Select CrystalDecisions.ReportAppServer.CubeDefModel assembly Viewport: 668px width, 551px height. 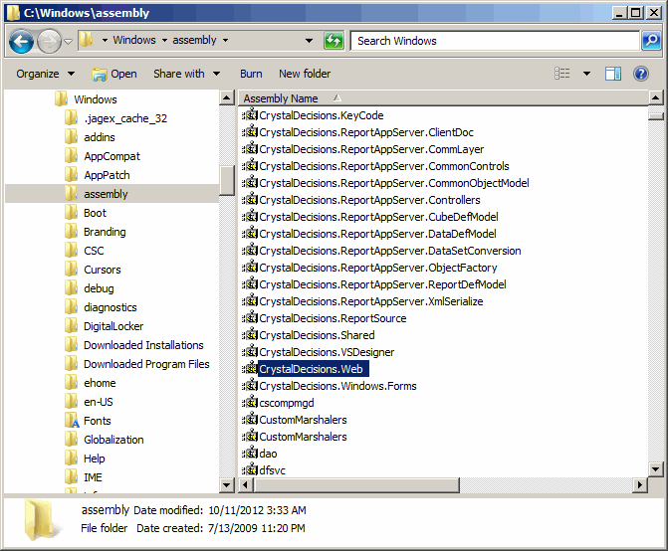coord(378,217)
